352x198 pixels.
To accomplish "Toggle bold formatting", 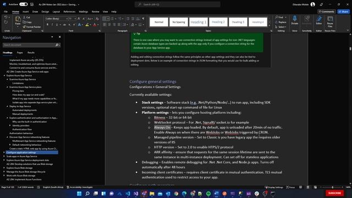I will click(47, 24).
